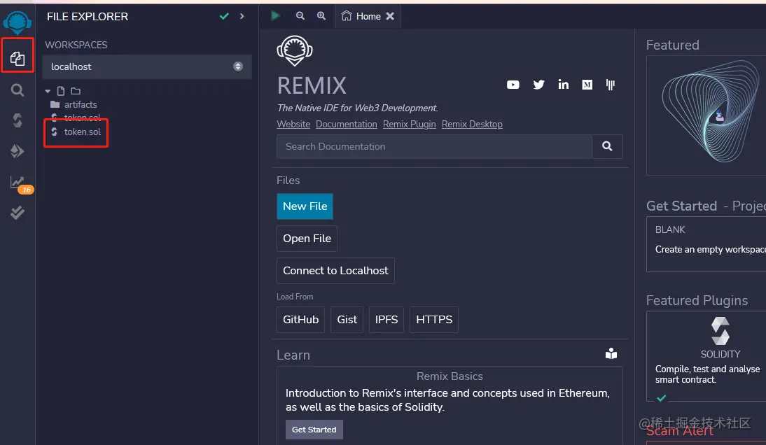Click the Remix logo at top of sidebar
Screen dimensions: 766x445
pyautogui.click(x=17, y=22)
